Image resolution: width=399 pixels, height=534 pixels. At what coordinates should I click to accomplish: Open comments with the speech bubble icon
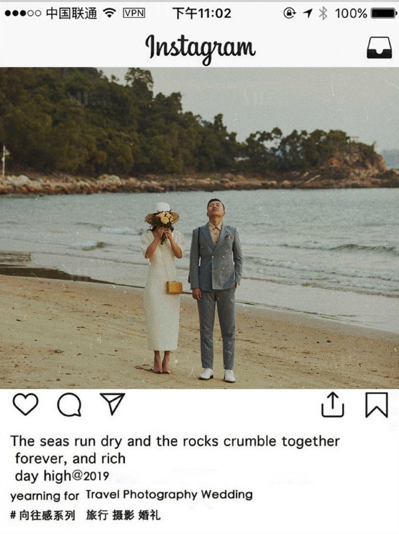[x=69, y=405]
